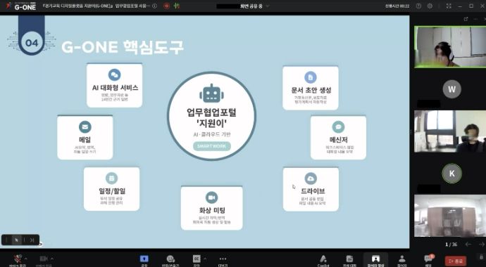Expand the microphone audio options arrow

26,259
